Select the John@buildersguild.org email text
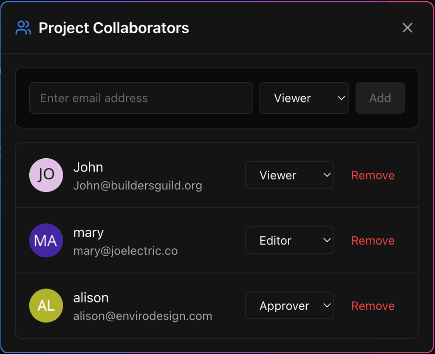Screen dimensions: 435x354 tap(138, 186)
